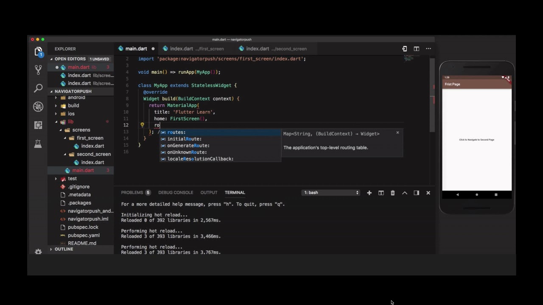
Task: Open the Extensions view
Action: 38,125
